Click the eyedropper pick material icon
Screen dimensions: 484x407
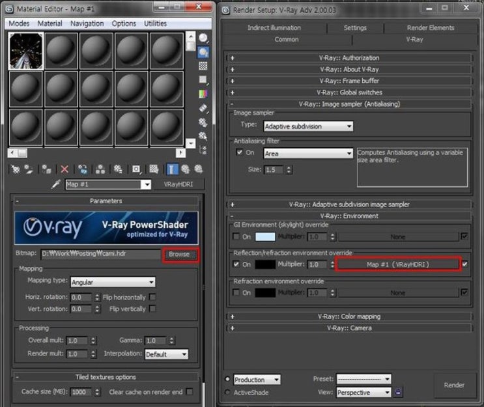tap(56, 184)
